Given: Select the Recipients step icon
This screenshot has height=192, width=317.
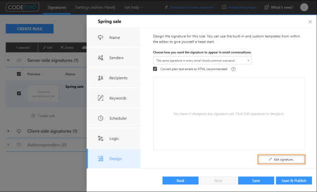Looking at the screenshot, I should point(101,78).
